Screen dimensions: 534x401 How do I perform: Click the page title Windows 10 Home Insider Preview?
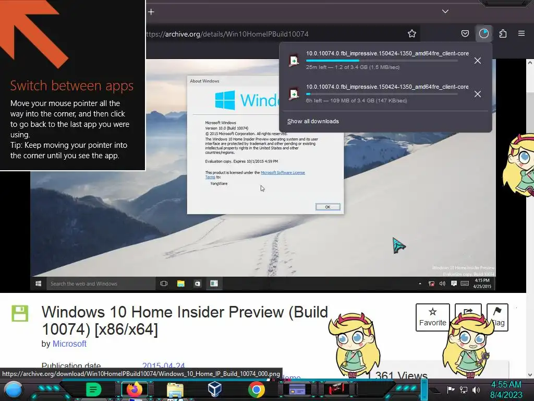(x=185, y=321)
